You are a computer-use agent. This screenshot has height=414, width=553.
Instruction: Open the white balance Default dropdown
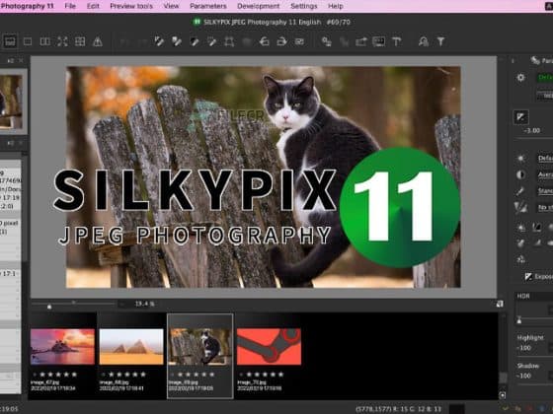tap(545, 158)
